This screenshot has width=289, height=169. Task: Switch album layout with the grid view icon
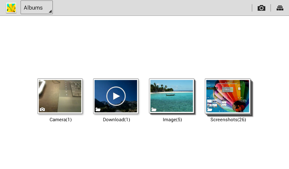(280, 8)
